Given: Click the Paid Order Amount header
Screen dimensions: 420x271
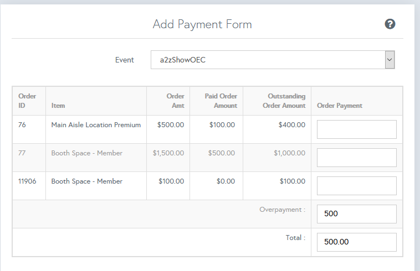Looking at the screenshot, I should click(221, 101).
